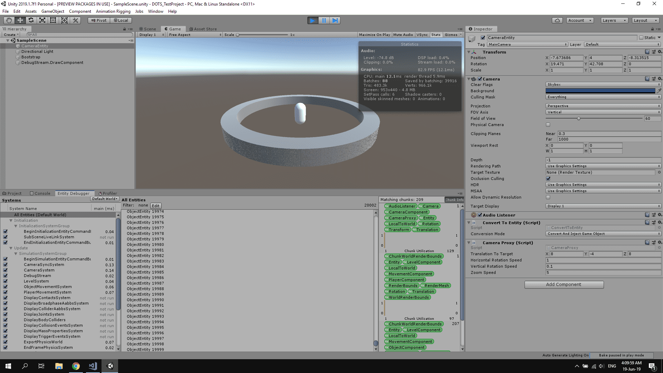The image size is (663, 373).
Task: Switch to the Profiler tab
Action: click(x=107, y=193)
